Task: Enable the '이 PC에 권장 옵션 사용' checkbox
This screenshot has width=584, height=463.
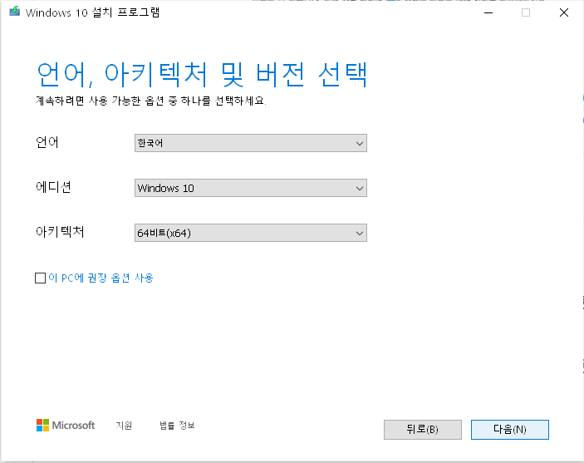Action: (x=40, y=278)
